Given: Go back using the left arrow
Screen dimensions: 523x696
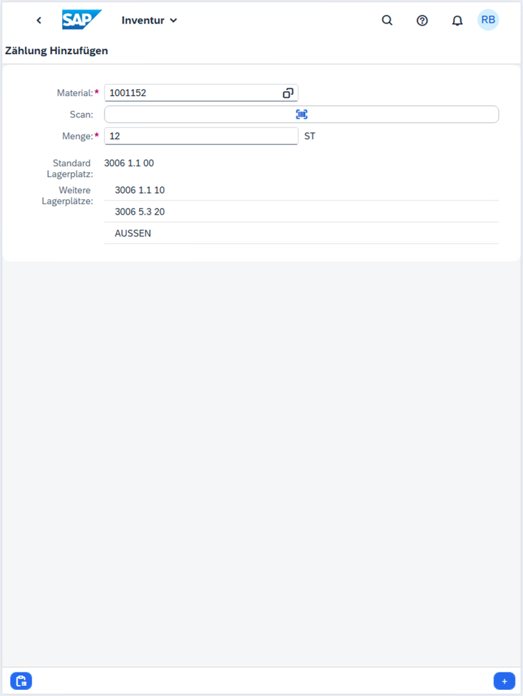Looking at the screenshot, I should [x=39, y=20].
